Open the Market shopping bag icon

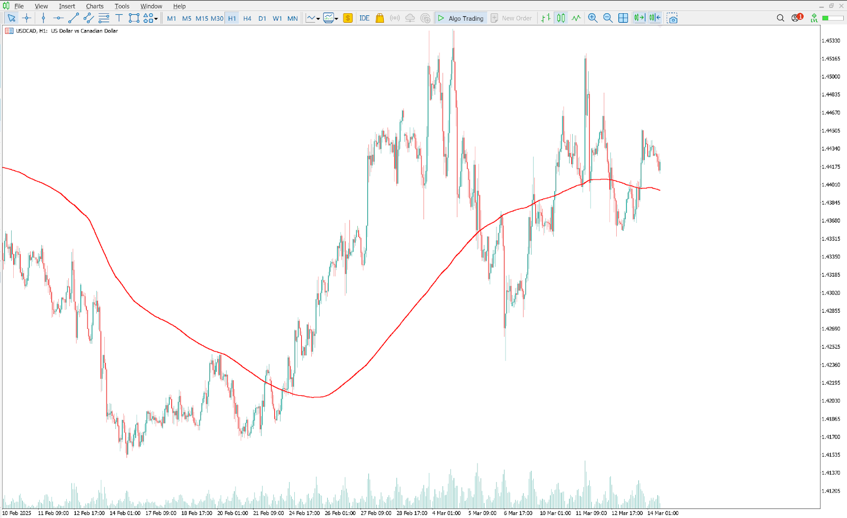(380, 18)
